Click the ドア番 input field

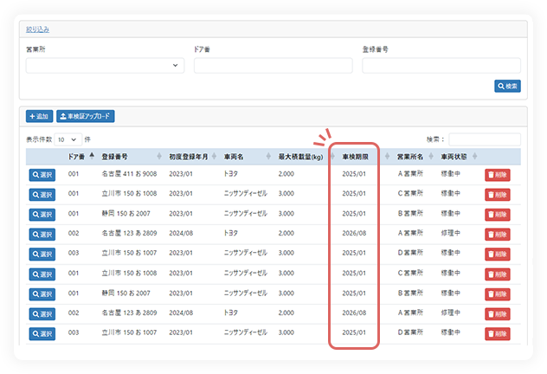pyautogui.click(x=273, y=66)
